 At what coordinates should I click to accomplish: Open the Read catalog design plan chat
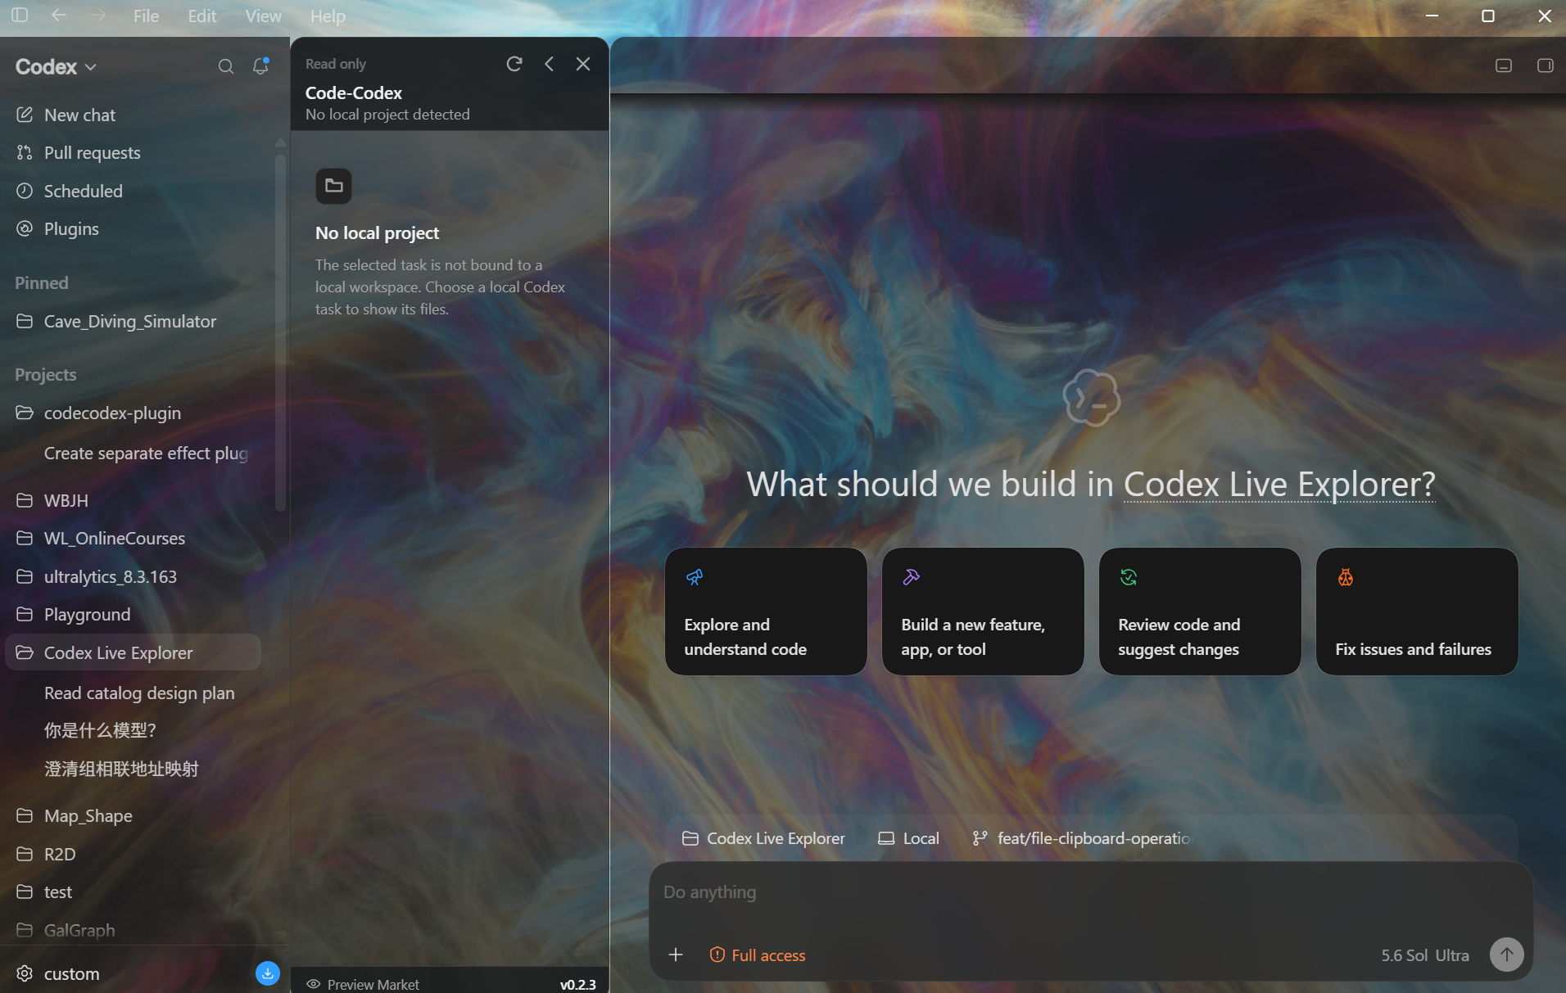tap(139, 693)
